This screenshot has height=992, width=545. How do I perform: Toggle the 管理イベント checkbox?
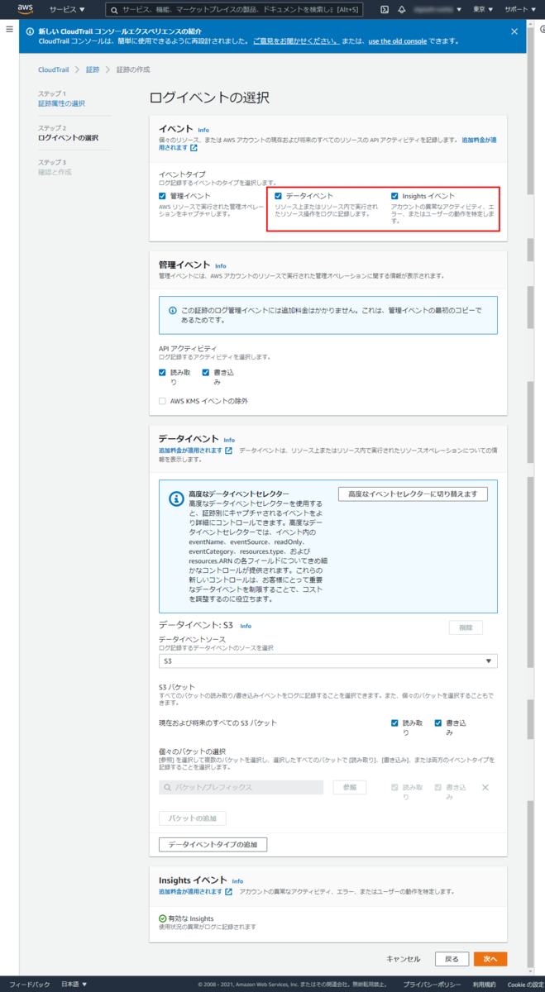163,196
